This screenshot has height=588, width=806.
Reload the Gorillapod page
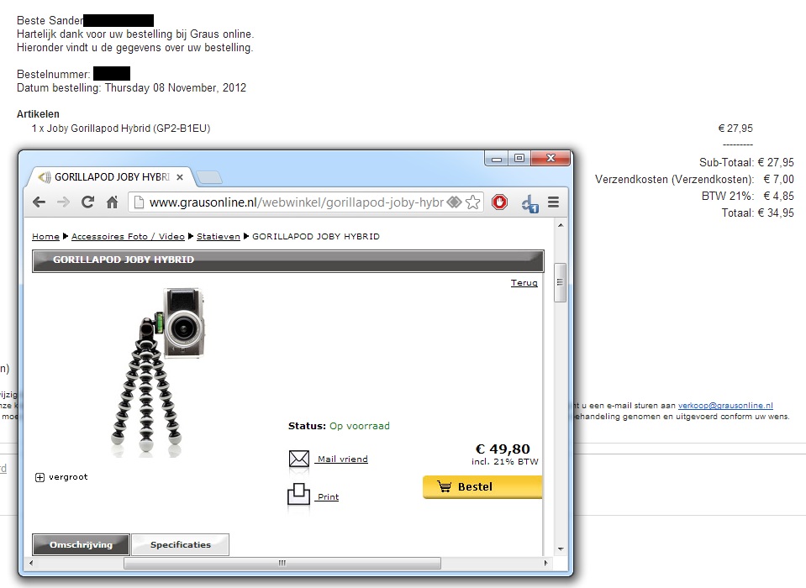pos(88,202)
